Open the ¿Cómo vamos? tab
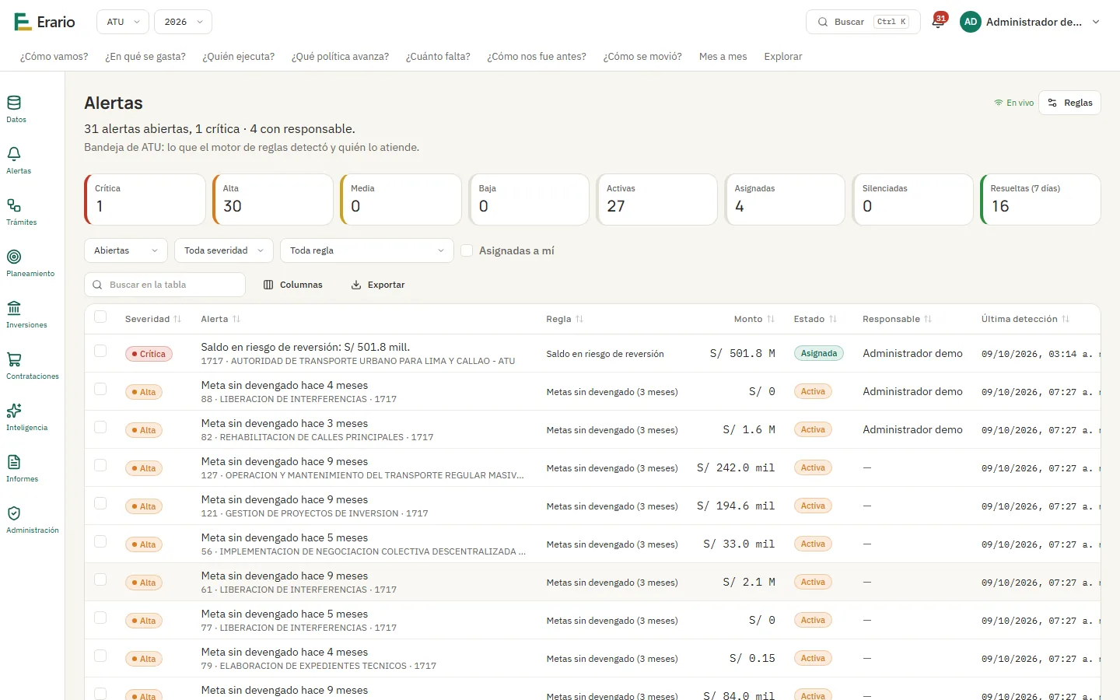The width and height of the screenshot is (1120, 700). [54, 57]
